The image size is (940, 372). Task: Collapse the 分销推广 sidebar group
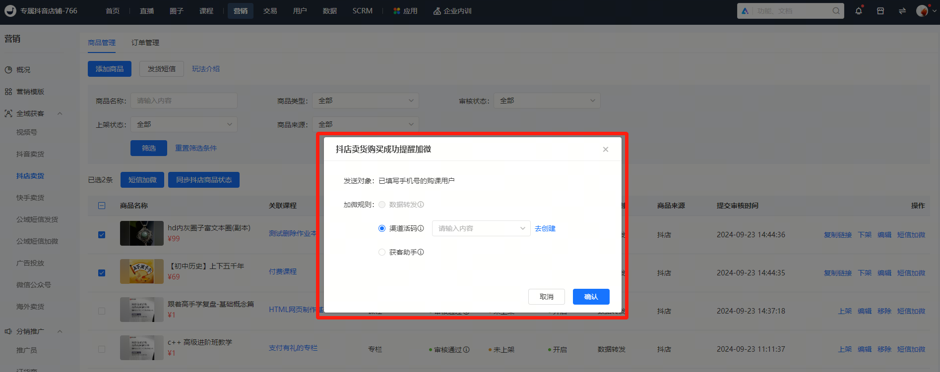tap(60, 331)
